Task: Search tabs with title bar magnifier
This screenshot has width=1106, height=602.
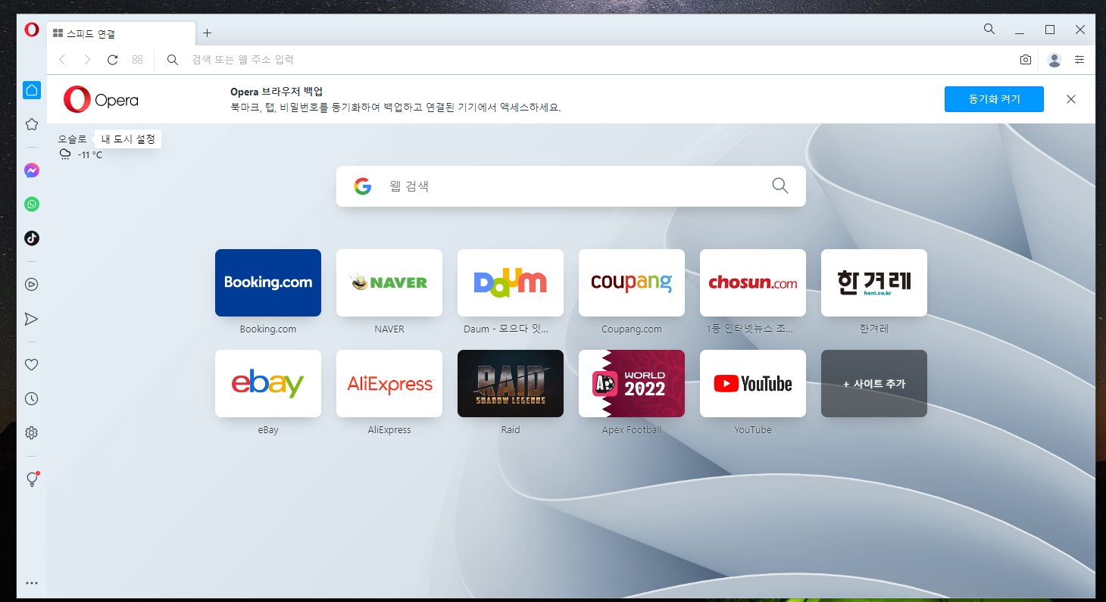Action: tap(989, 29)
